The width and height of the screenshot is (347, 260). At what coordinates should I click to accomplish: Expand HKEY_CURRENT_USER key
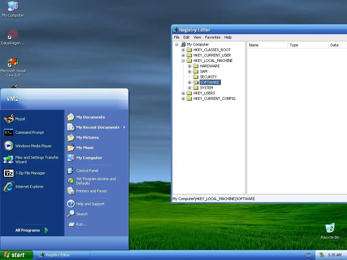pyautogui.click(x=183, y=55)
